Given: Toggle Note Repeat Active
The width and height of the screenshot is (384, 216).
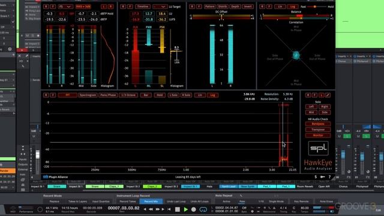Looking at the screenshot, I should (x=227, y=202).
